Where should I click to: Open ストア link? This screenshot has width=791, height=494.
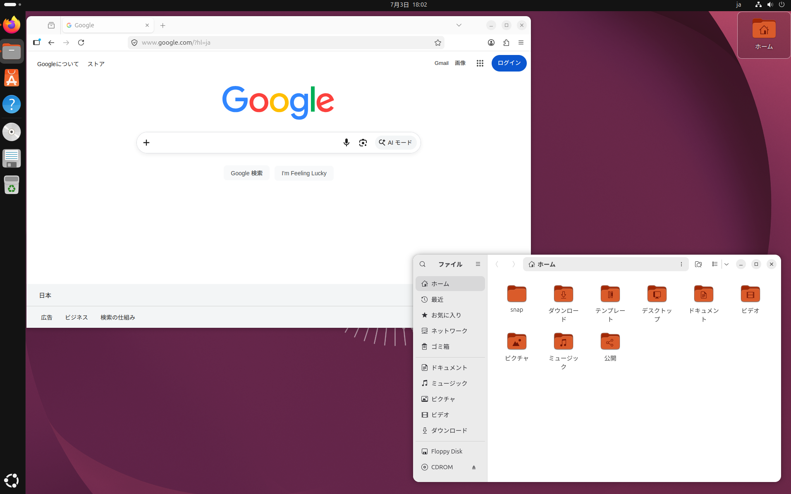pos(96,64)
